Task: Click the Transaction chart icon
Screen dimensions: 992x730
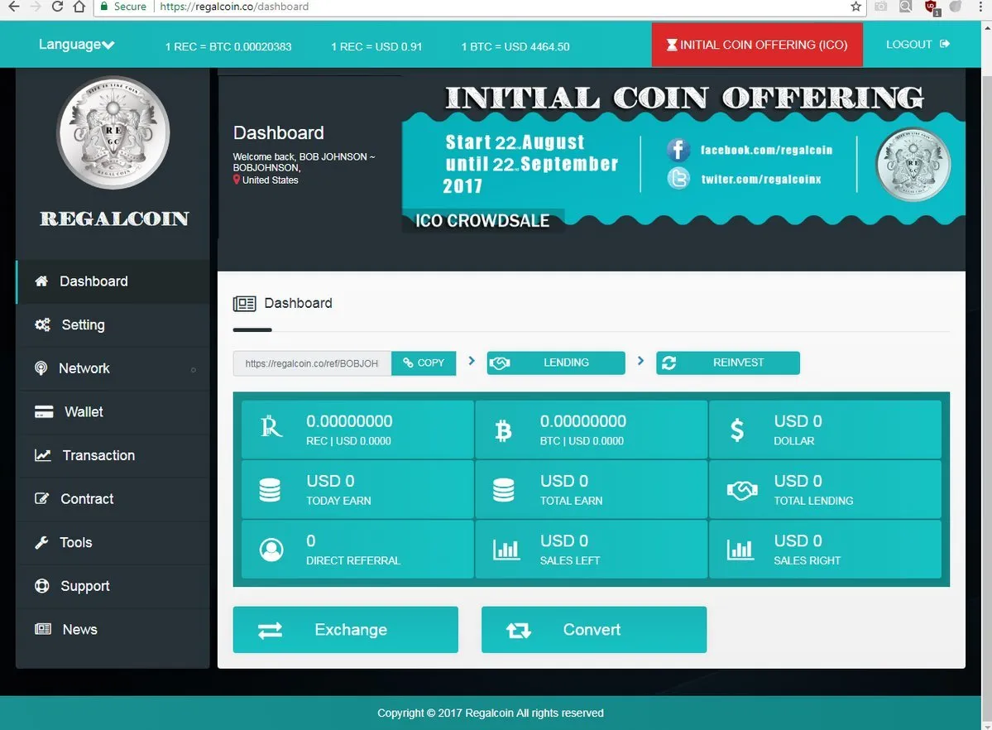Action: coord(42,455)
